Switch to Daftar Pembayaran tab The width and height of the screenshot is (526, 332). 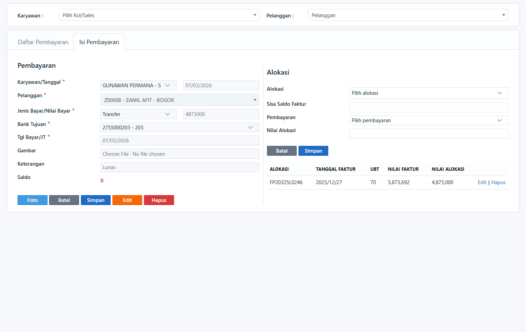43,42
